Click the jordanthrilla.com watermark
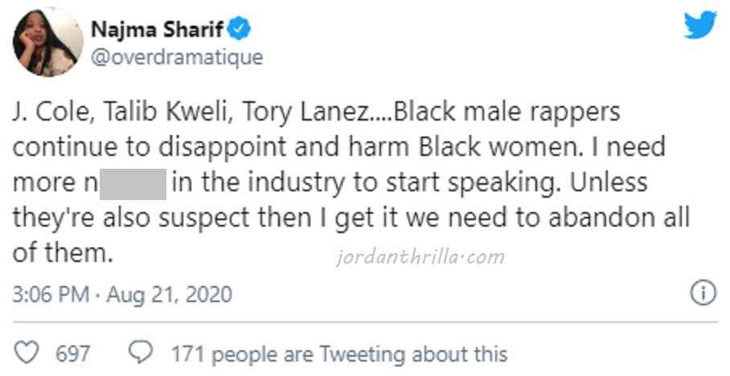 (419, 257)
